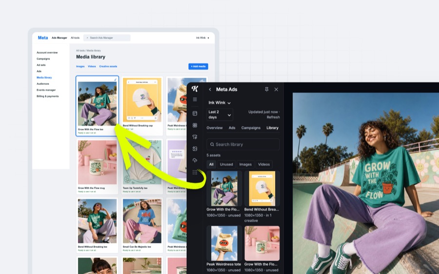
Task: Filter library by Videos
Action: 264,165
